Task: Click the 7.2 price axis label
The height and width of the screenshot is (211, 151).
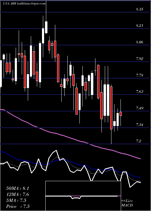Action: (138, 141)
